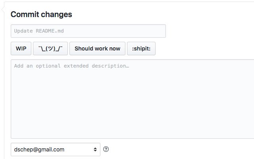The height and width of the screenshot is (159, 254).
Task: Apply the :shipit: commit message
Action: pyautogui.click(x=141, y=48)
